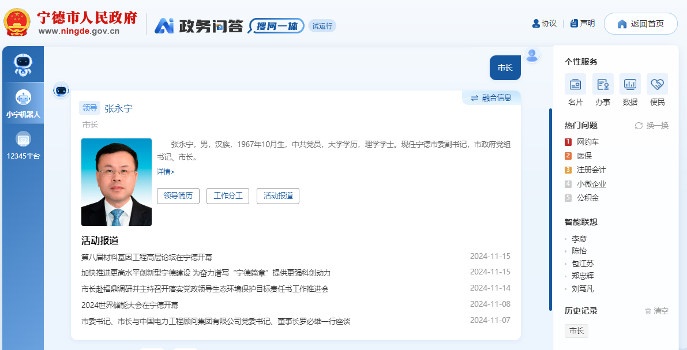Click the 领导简历 button

coord(178,196)
